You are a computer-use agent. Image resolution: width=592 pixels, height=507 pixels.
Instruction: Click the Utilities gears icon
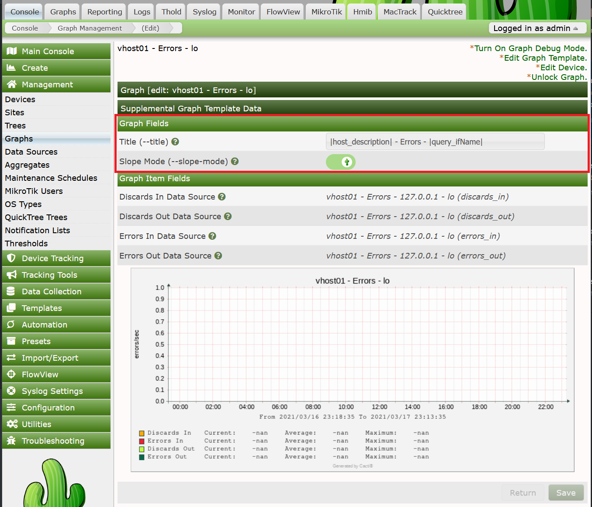12,424
